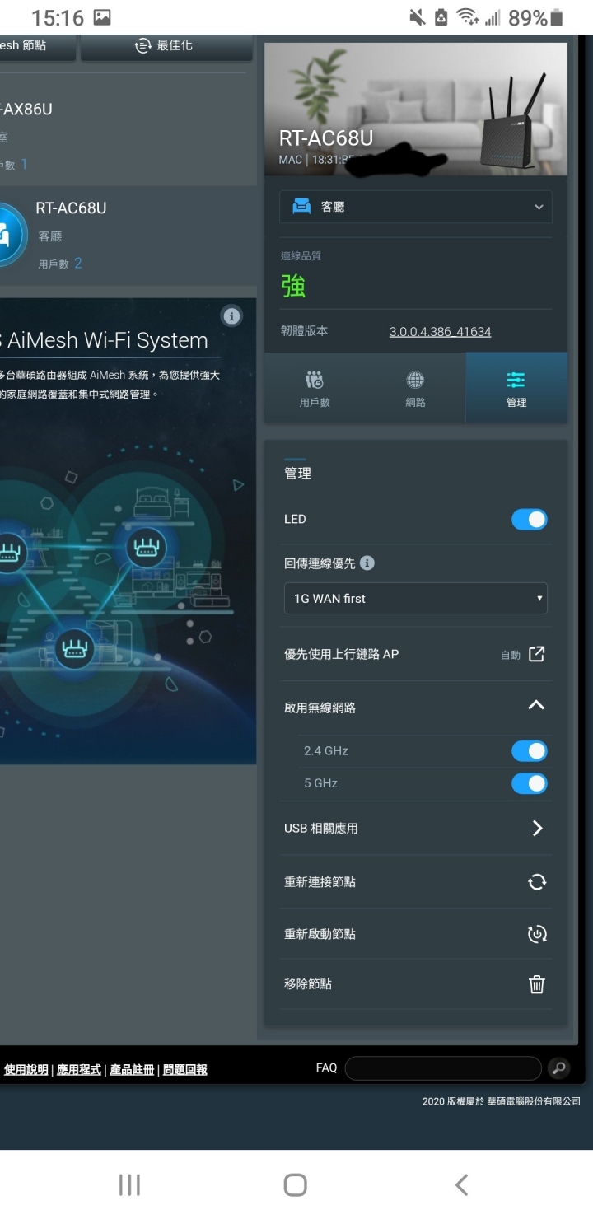Click info icon on AiMesh banner

(x=232, y=315)
